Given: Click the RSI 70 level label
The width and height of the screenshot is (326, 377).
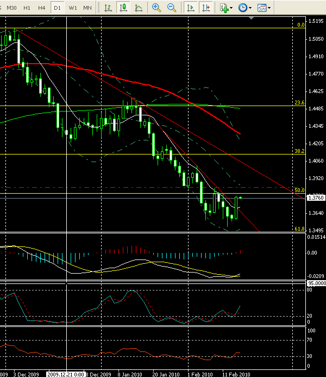Looking at the screenshot, I should coord(310,340).
